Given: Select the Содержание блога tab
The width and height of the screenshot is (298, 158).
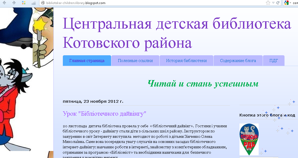Looking at the screenshot, I should pos(238,61).
